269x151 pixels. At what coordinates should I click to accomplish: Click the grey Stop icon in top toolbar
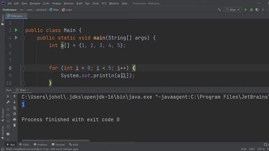click(263, 10)
